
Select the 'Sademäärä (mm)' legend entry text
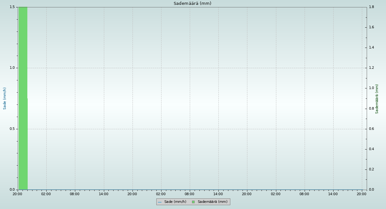click(x=212, y=202)
